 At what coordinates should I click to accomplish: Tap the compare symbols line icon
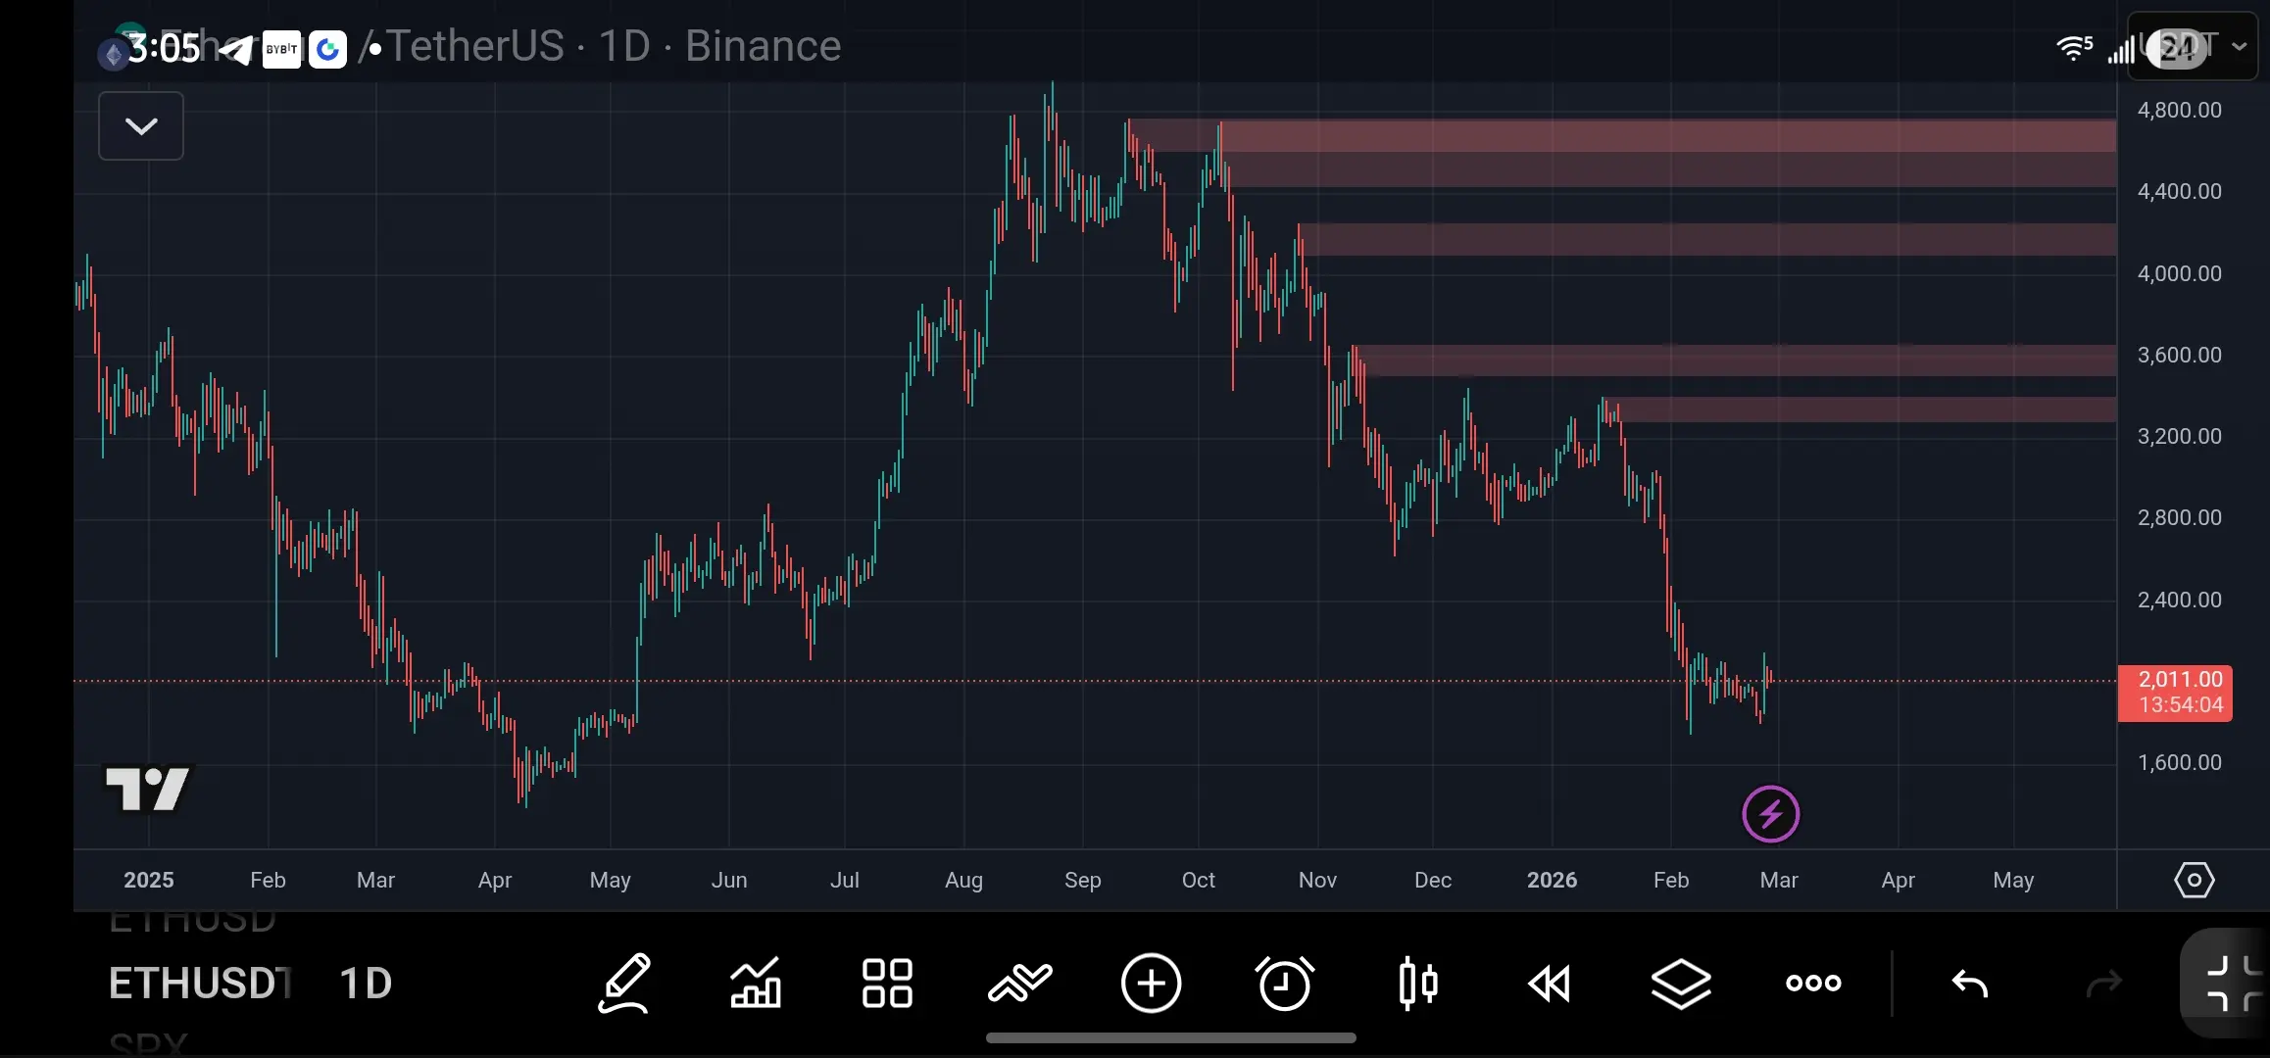1019,983
